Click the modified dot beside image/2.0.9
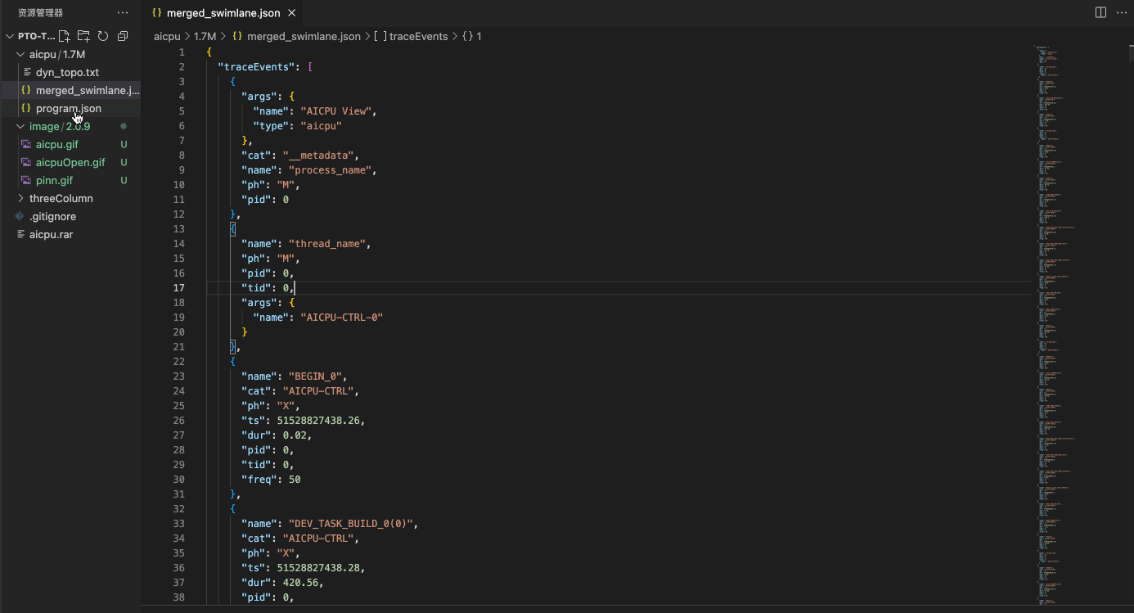Screen dimensions: 1134x613 [124, 126]
